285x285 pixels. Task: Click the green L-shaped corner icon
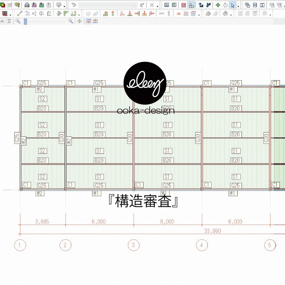(66, 14)
